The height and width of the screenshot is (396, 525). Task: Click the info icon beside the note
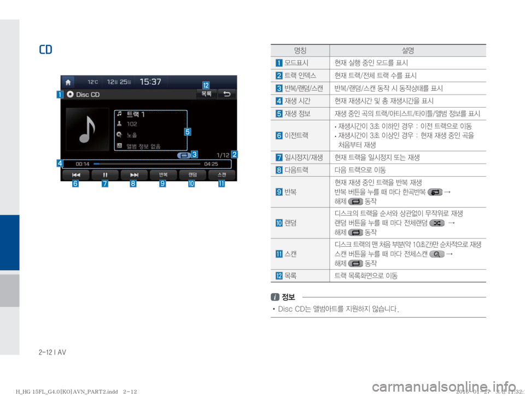coord(276,297)
